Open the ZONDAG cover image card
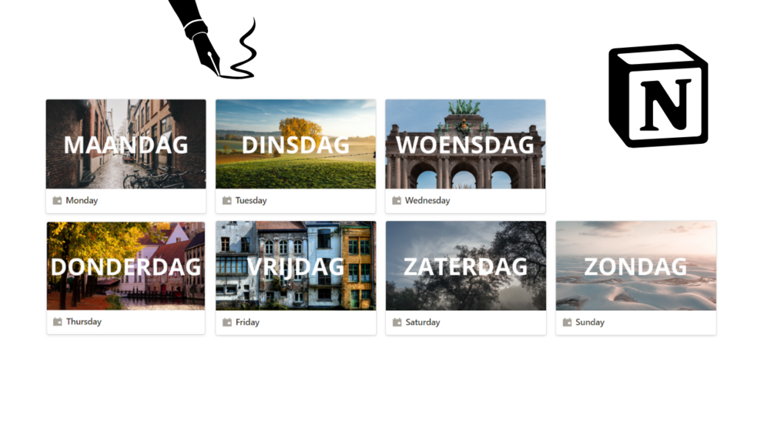The width and height of the screenshot is (774, 435). coord(636,266)
